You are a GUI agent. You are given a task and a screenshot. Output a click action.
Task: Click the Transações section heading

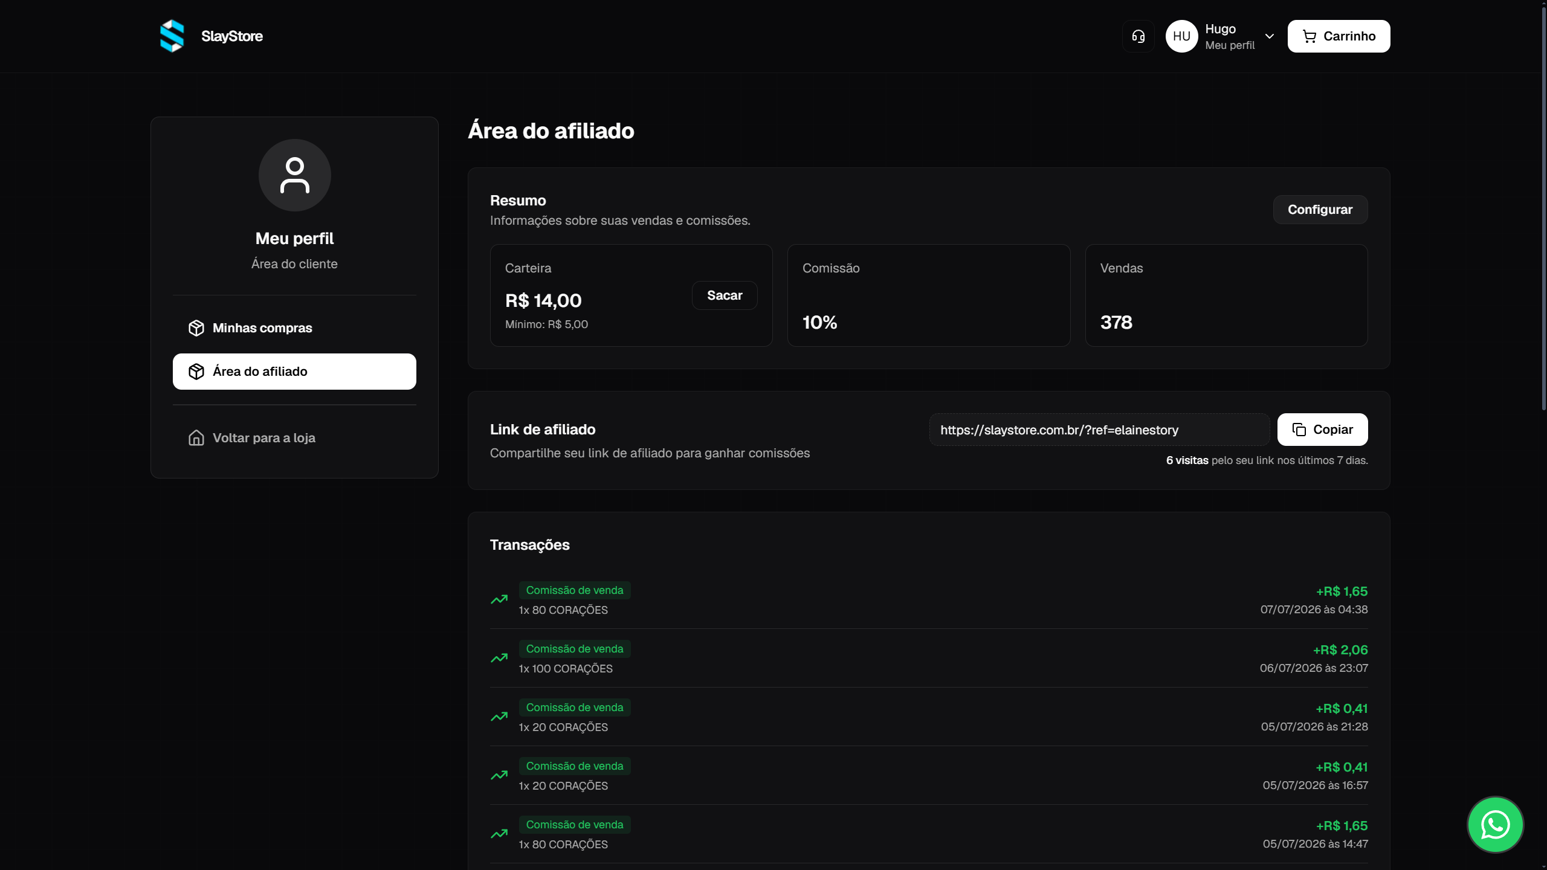pos(529,545)
